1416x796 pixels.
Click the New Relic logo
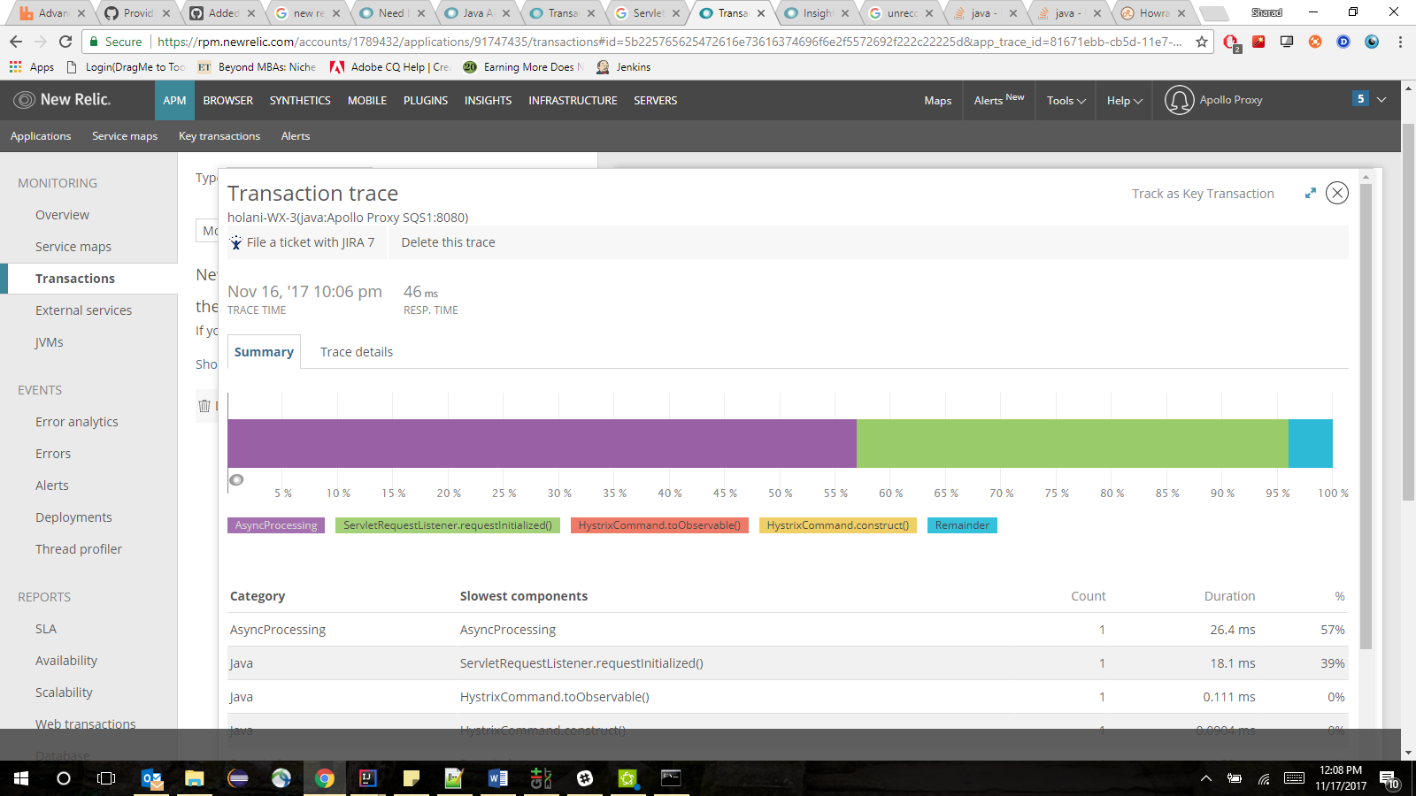tap(62, 100)
